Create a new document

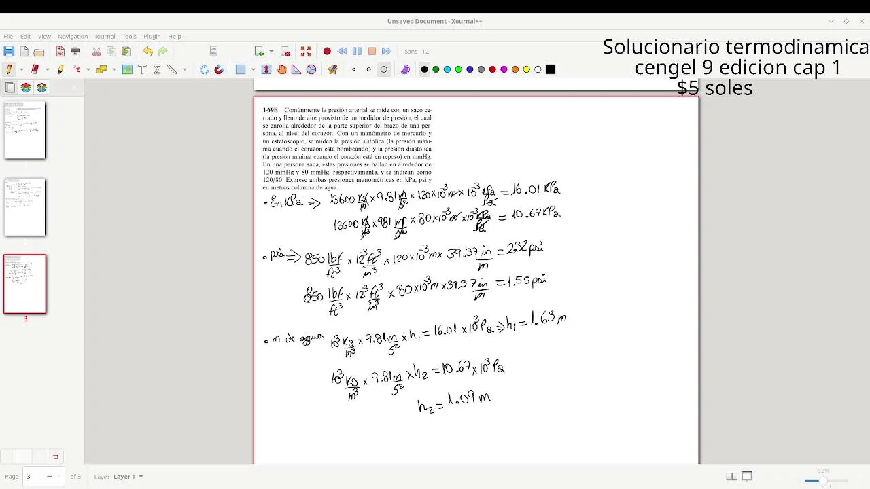(x=24, y=51)
